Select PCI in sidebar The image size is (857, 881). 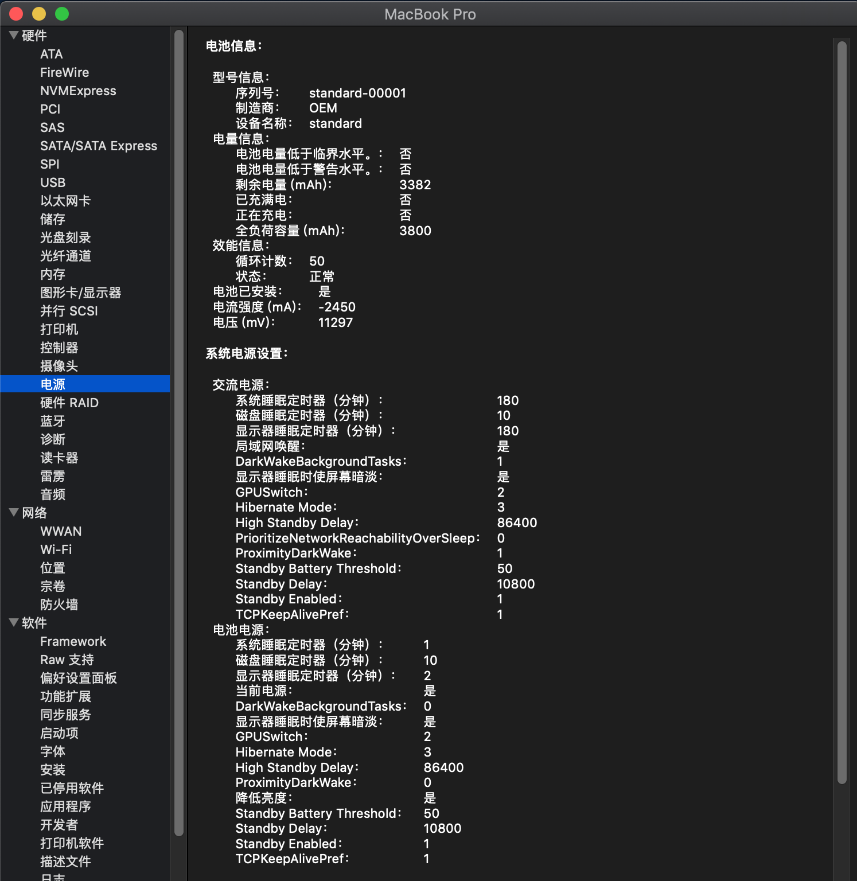click(50, 109)
